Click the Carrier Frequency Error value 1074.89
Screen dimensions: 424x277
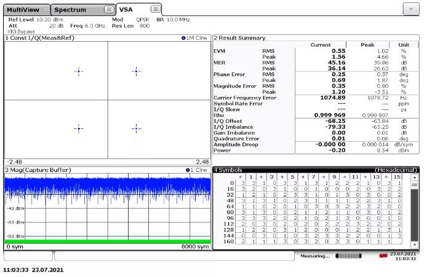point(333,98)
